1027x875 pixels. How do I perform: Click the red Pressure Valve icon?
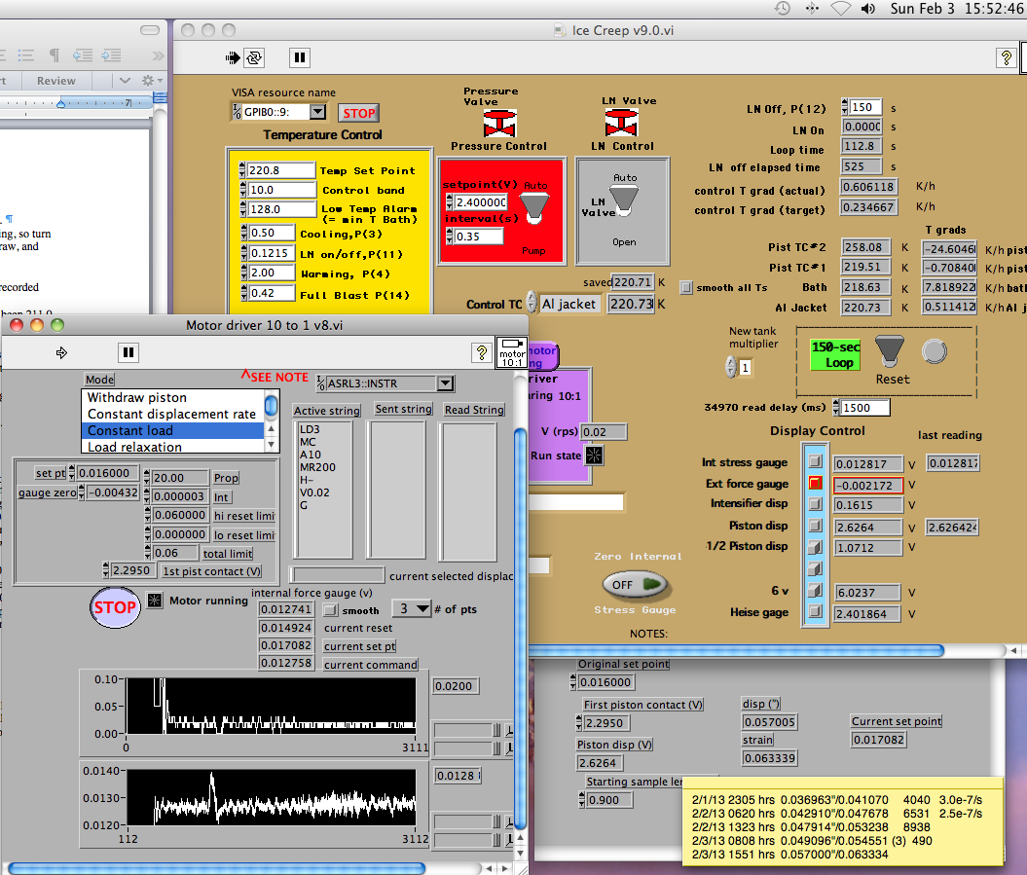tap(498, 124)
